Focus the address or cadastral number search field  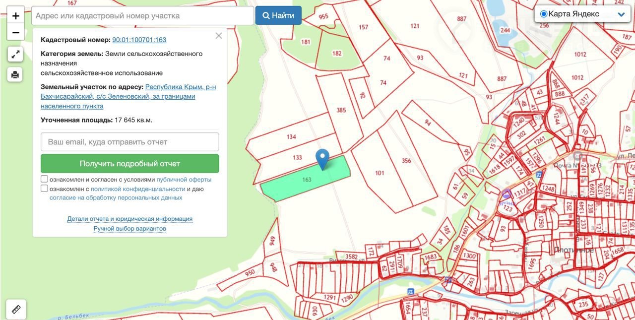click(142, 16)
